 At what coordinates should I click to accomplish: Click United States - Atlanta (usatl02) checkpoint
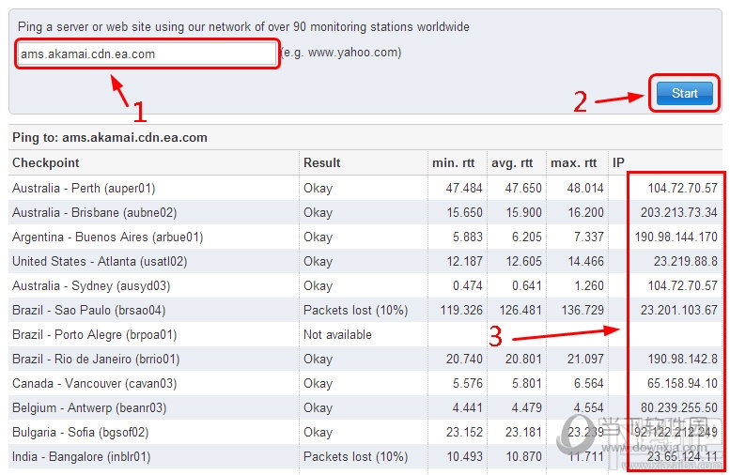coord(100,262)
